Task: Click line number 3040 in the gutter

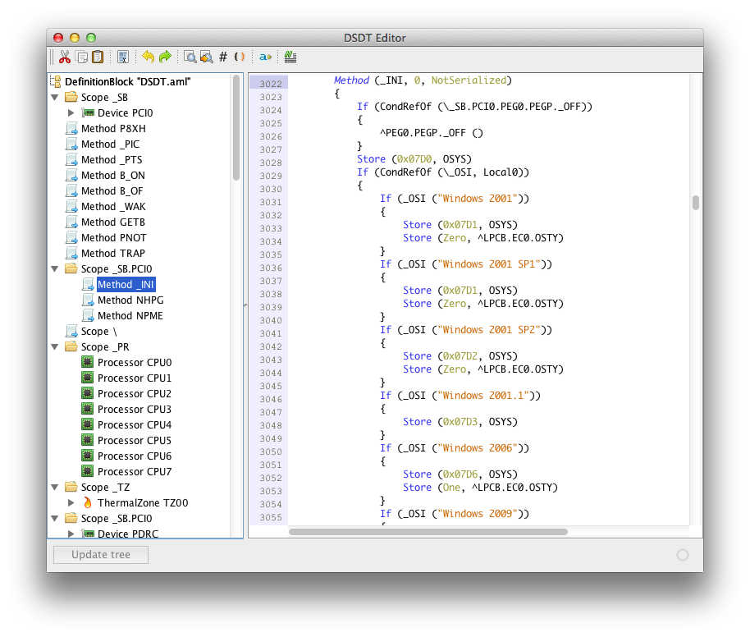Action: pos(270,320)
